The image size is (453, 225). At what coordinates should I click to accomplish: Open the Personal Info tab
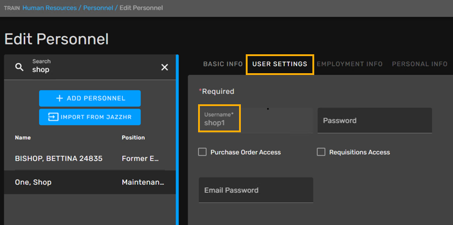click(x=419, y=64)
